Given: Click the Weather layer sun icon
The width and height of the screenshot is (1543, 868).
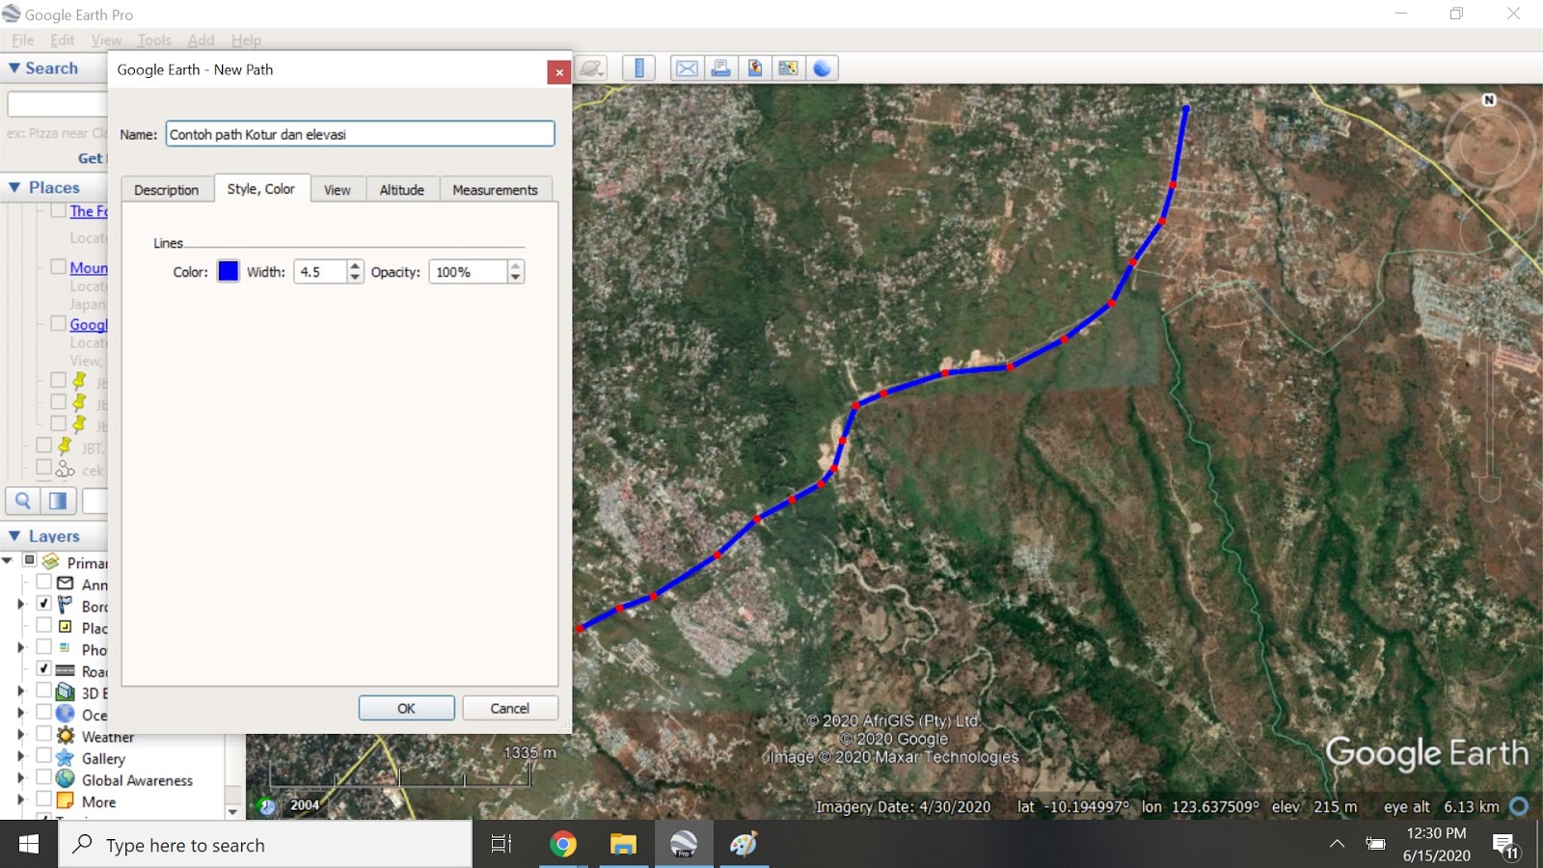Looking at the screenshot, I should pyautogui.click(x=66, y=735).
